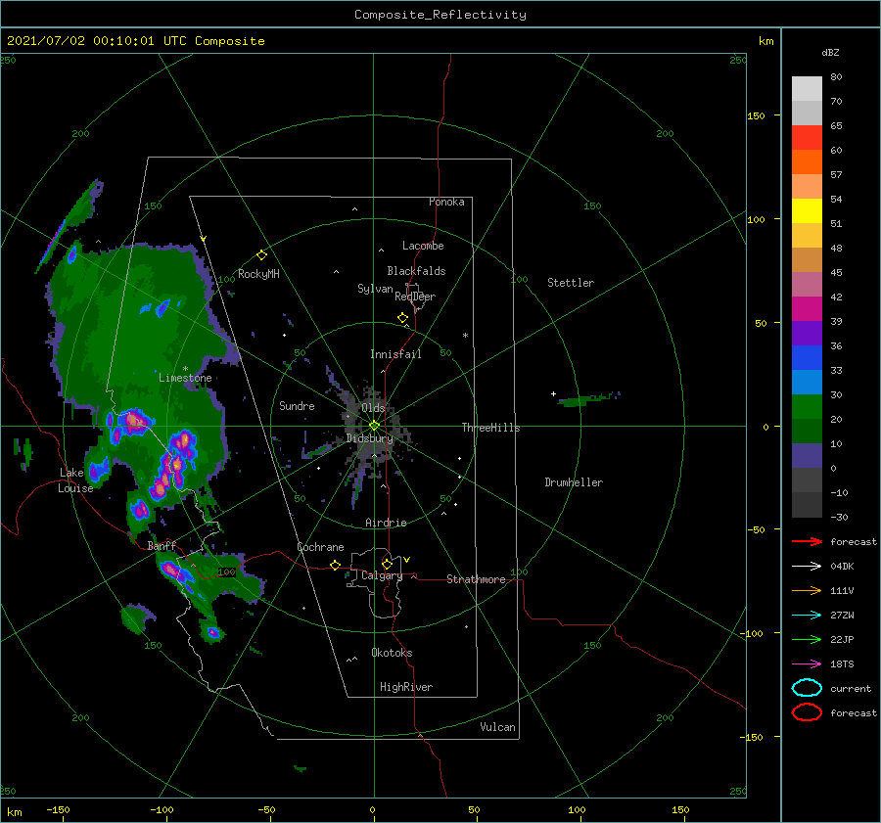
Task: Select the cyan 27ZW arrow icon
Action: click(807, 616)
